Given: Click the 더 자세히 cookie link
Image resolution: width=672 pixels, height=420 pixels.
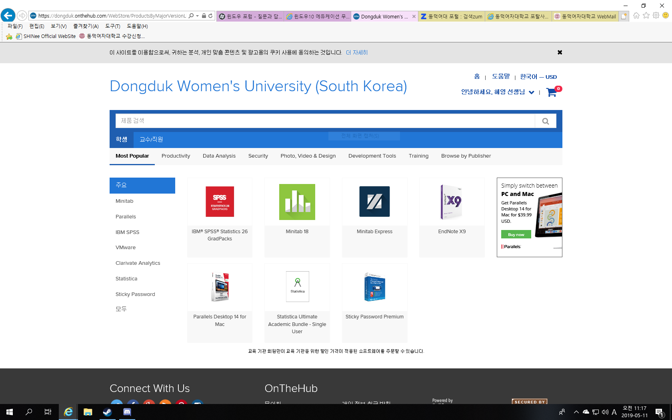Looking at the screenshot, I should click(357, 52).
